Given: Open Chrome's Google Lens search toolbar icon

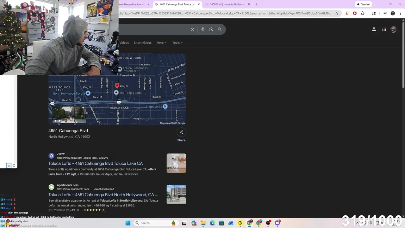Looking at the screenshot, I should [374, 13].
